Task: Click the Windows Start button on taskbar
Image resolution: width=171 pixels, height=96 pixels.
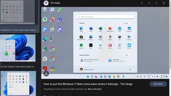Action: click(x=88, y=77)
